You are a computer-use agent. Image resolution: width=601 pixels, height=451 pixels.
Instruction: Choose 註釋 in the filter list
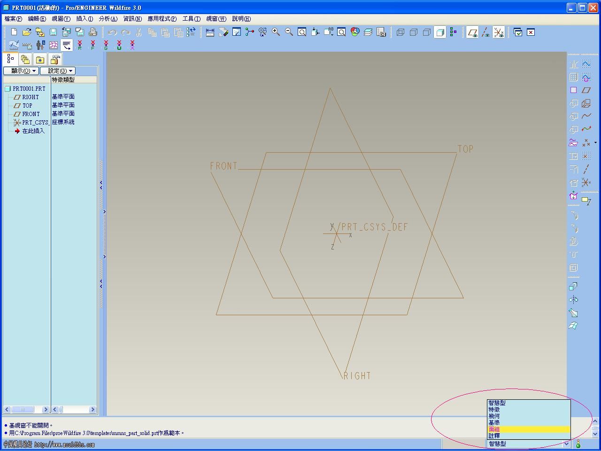pos(529,436)
